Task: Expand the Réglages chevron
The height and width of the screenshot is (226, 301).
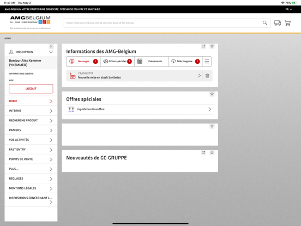Action: click(51, 179)
